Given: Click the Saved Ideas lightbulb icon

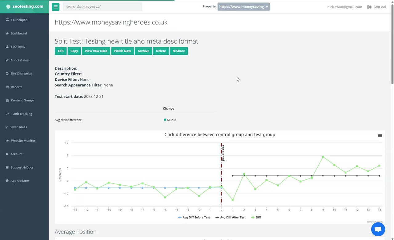Looking at the screenshot, I should pos(7,127).
